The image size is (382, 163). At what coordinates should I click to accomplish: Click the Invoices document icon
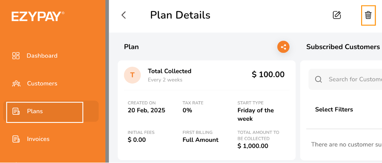16,139
